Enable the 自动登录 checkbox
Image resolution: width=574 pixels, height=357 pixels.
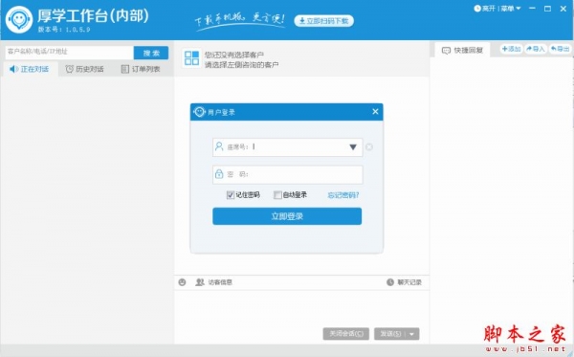277,195
